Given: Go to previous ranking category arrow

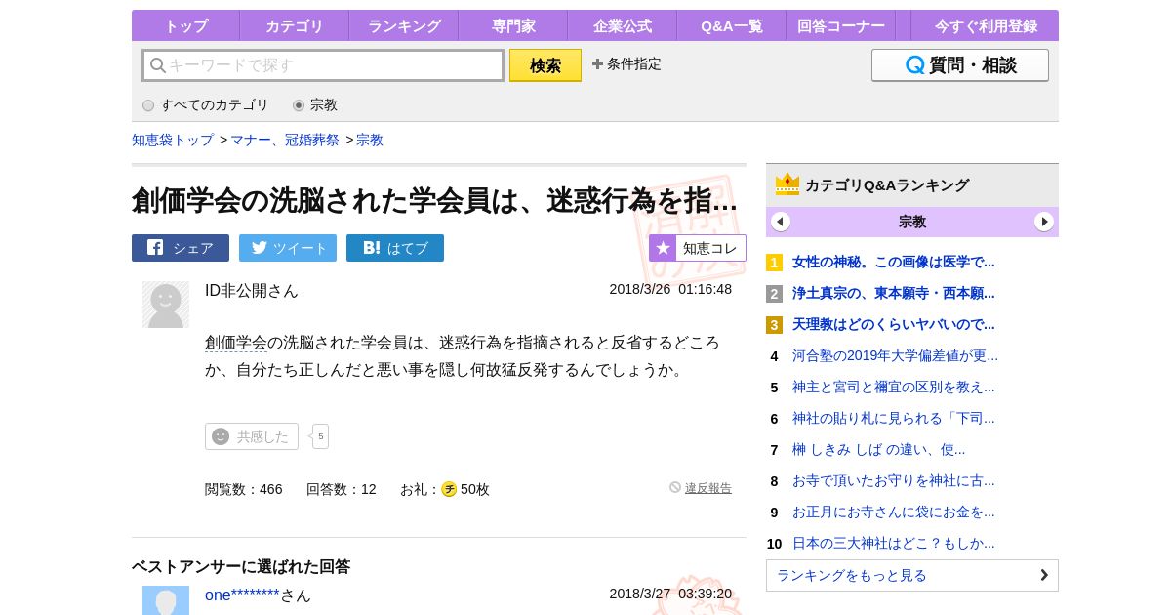Looking at the screenshot, I should [x=781, y=222].
